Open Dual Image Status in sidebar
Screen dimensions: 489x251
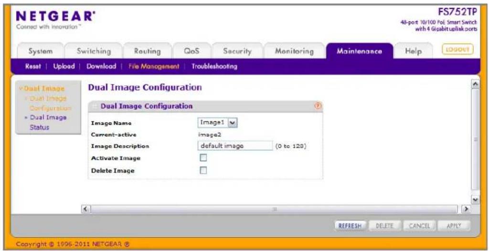48,123
